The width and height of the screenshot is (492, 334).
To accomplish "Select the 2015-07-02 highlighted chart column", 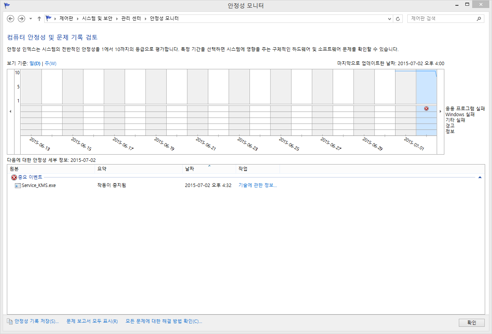I will coord(426,102).
